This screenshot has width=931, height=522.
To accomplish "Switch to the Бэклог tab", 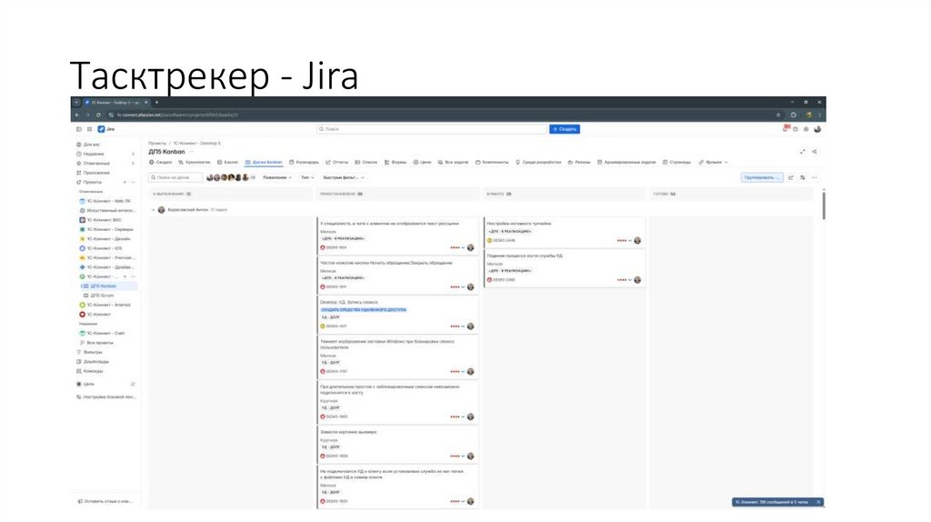I will pyautogui.click(x=227, y=162).
